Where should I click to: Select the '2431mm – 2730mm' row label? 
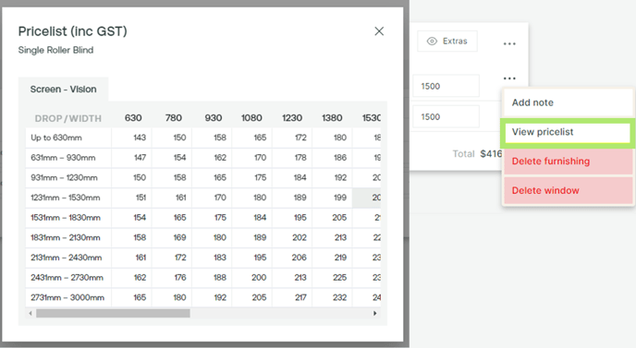point(67,278)
